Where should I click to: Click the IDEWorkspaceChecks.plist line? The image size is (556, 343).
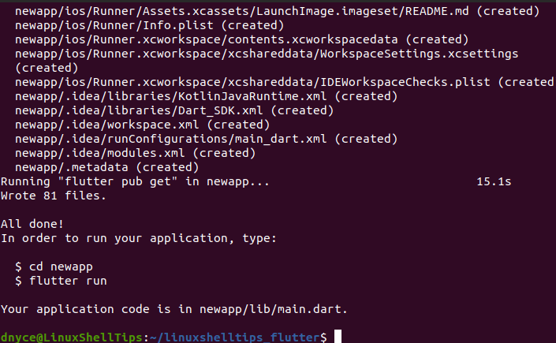pos(285,82)
